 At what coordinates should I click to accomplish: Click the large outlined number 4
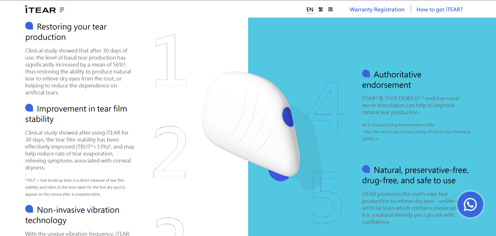pos(325,107)
